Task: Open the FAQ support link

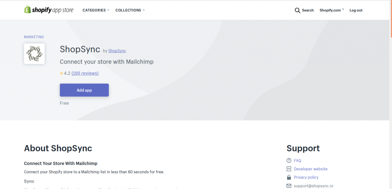Action: click(297, 161)
